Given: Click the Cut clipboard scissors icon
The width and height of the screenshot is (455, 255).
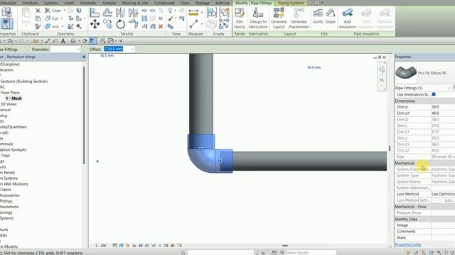Looking at the screenshot, I should (x=38, y=11).
